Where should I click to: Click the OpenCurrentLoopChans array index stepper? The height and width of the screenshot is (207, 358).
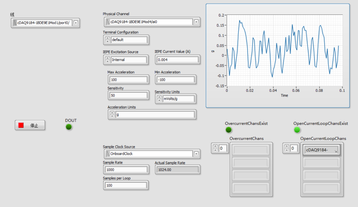286,148
